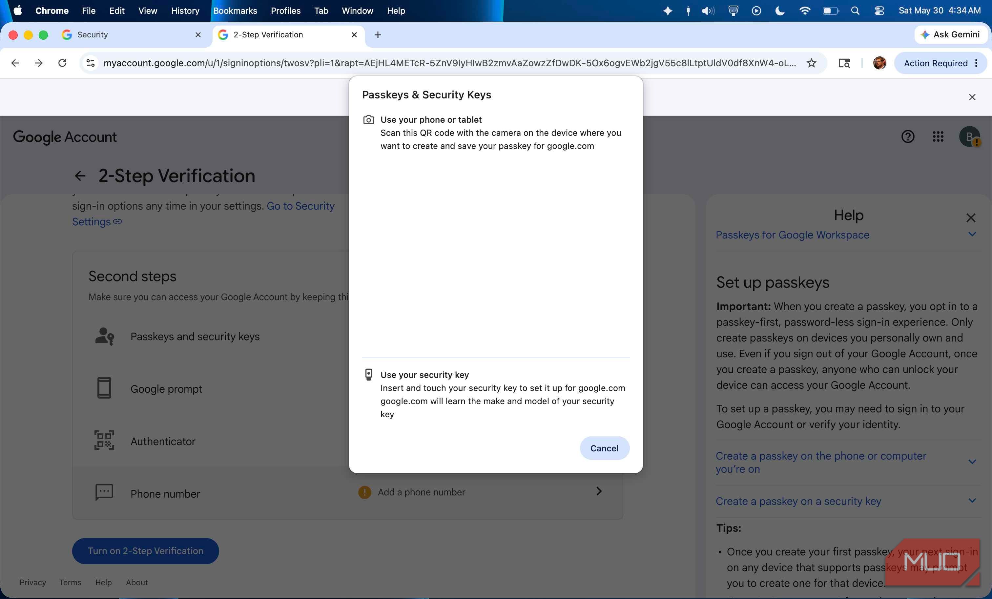Open Phone number row chevron arrow
Image resolution: width=992 pixels, height=599 pixels.
click(x=599, y=491)
